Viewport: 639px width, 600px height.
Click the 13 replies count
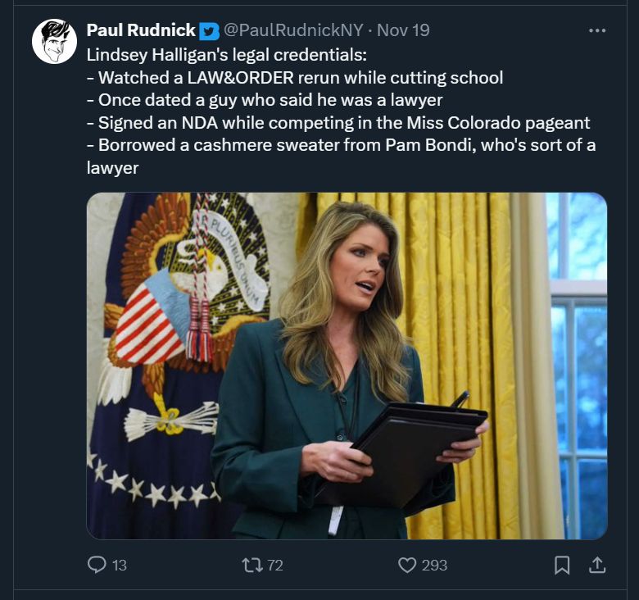[120, 566]
